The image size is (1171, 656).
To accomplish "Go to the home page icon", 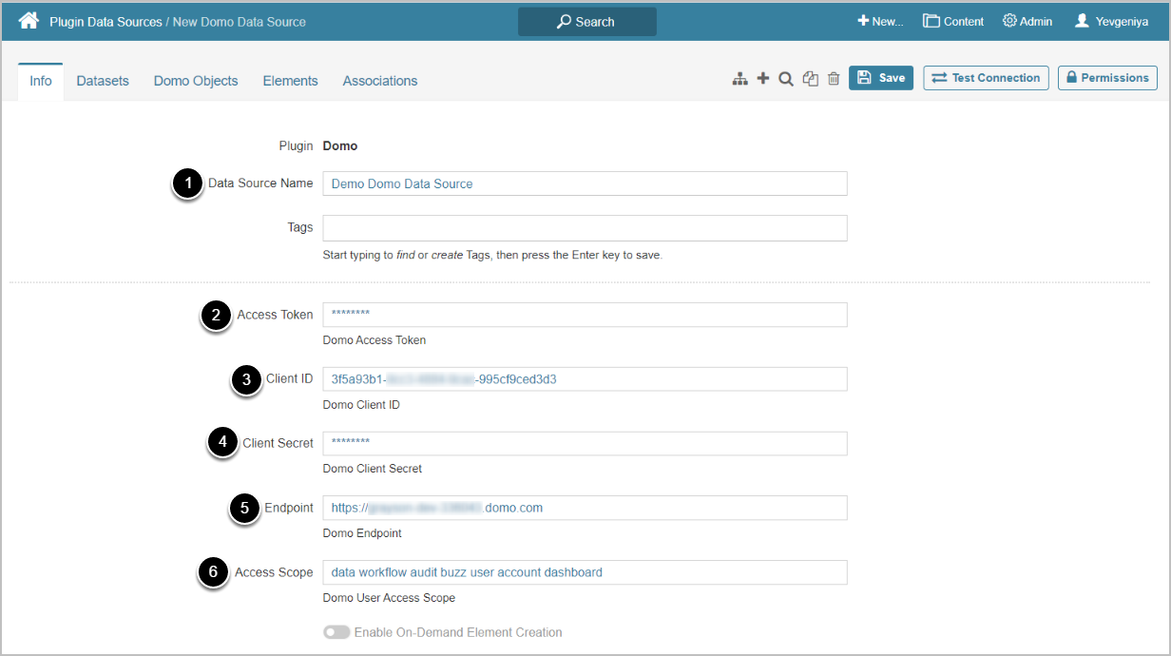I will (29, 21).
